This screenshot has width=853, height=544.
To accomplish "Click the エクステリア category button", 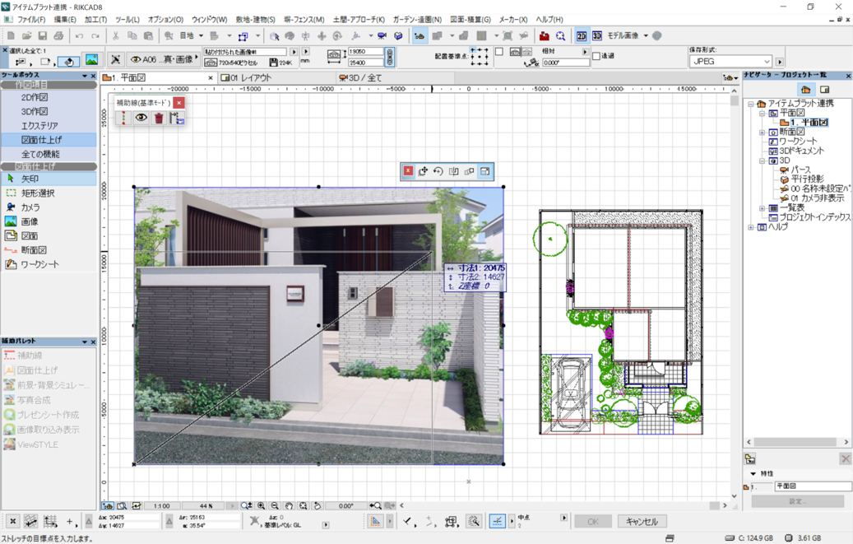I will [49, 126].
